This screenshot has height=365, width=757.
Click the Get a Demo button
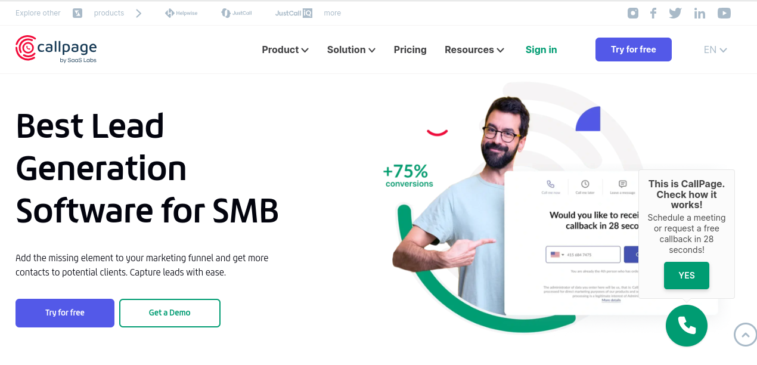pos(170,313)
